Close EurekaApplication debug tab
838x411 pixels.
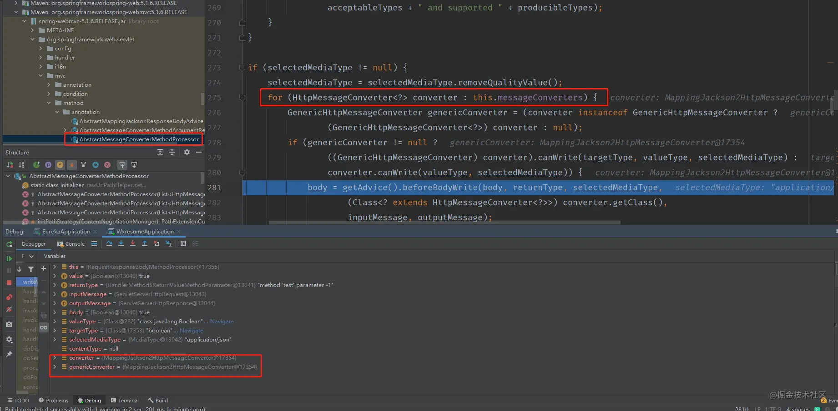point(95,232)
